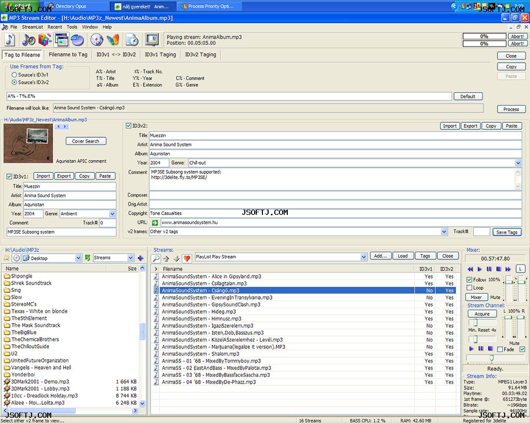
Task: Click the single music note toolbar icon
Action: coord(10,40)
